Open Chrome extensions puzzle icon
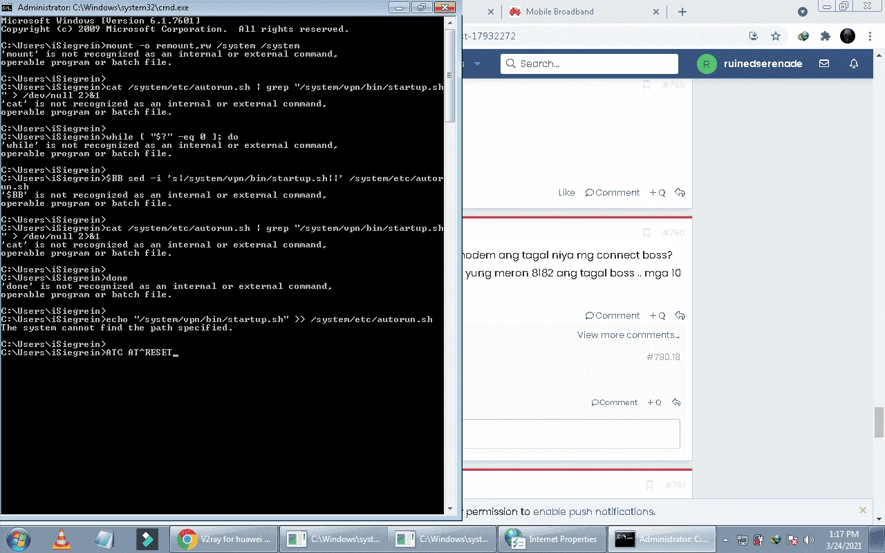Viewport: 885px width, 553px height. (825, 36)
